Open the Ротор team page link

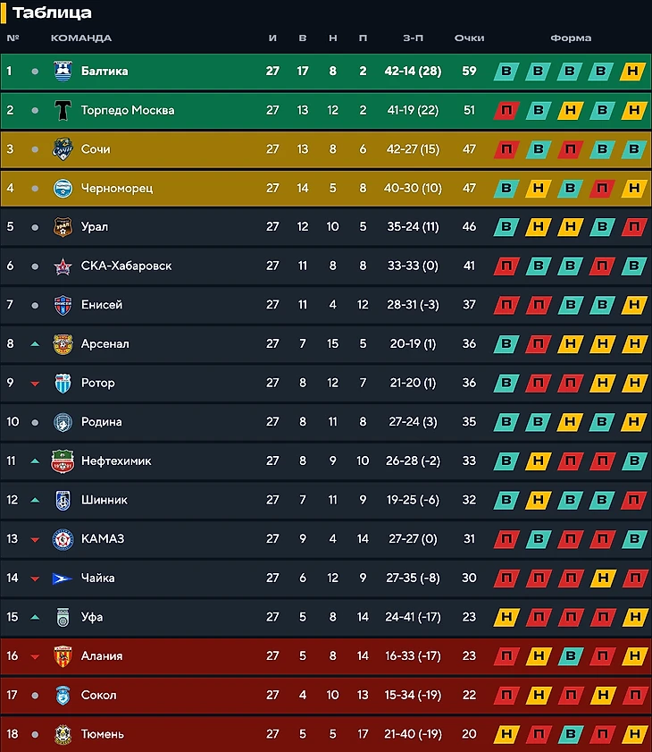pyautogui.click(x=97, y=383)
